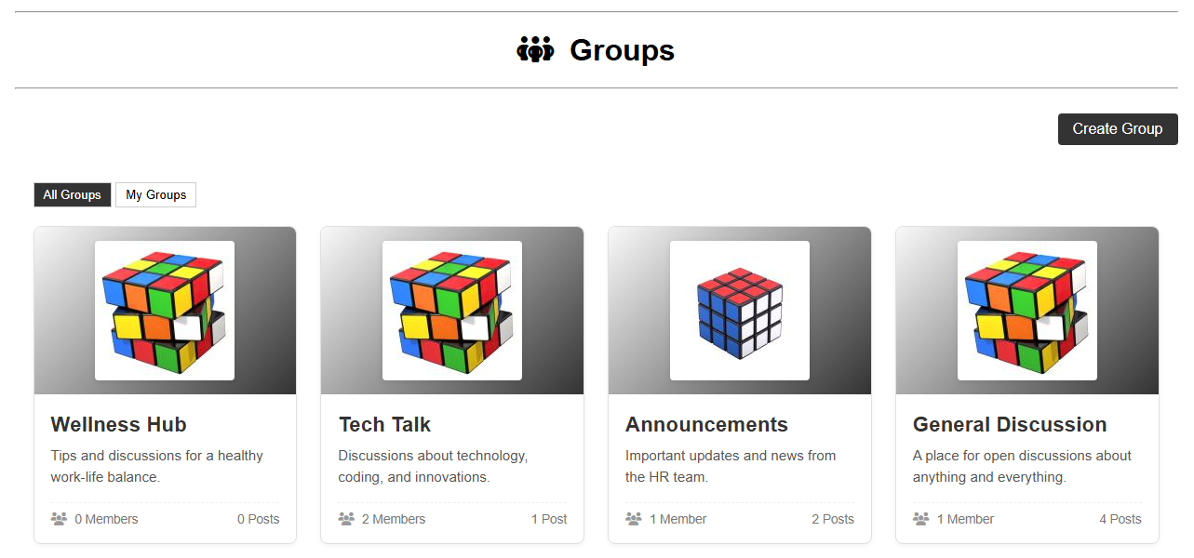
Task: Click the members icon on Tech Talk card
Action: [x=346, y=519]
